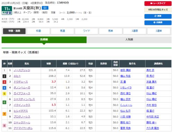Click the blue frame 4 square

pos(4,88)
